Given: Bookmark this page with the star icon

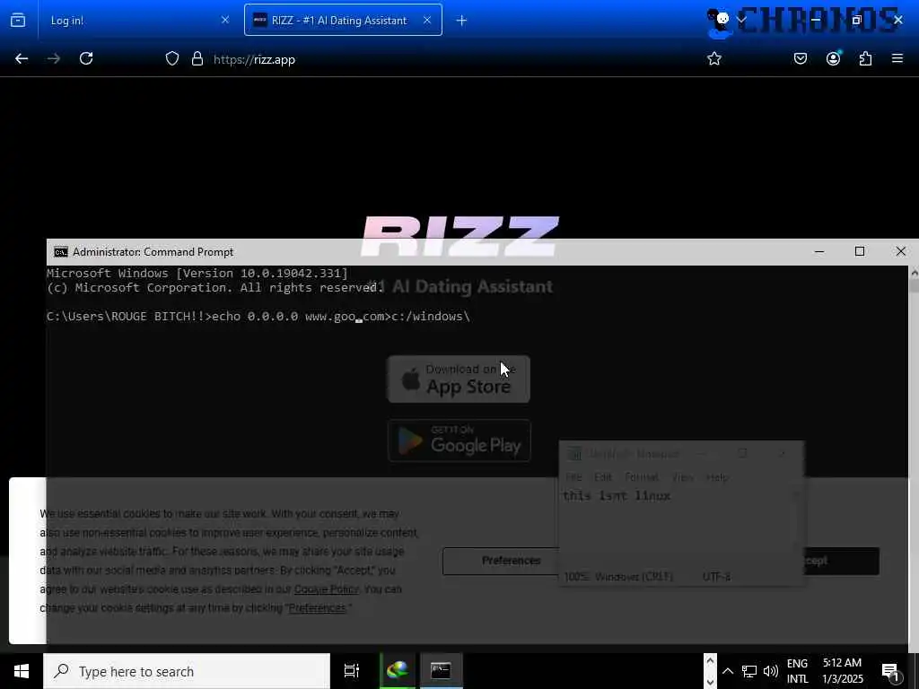Looking at the screenshot, I should point(713,58).
